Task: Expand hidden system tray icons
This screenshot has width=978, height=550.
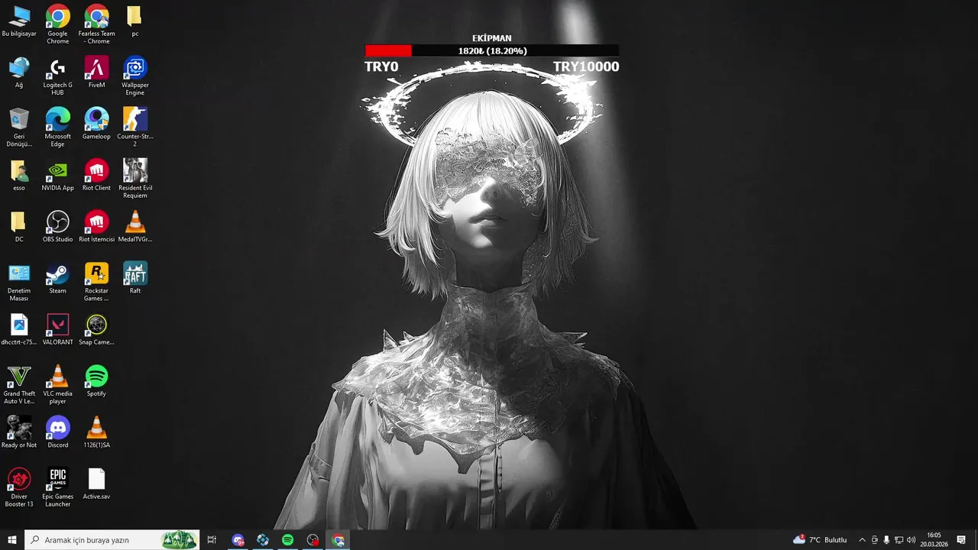Action: [x=862, y=540]
